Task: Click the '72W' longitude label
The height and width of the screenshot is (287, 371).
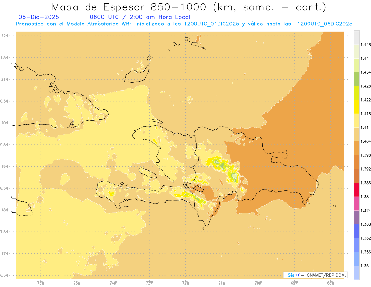Action: (185, 283)
